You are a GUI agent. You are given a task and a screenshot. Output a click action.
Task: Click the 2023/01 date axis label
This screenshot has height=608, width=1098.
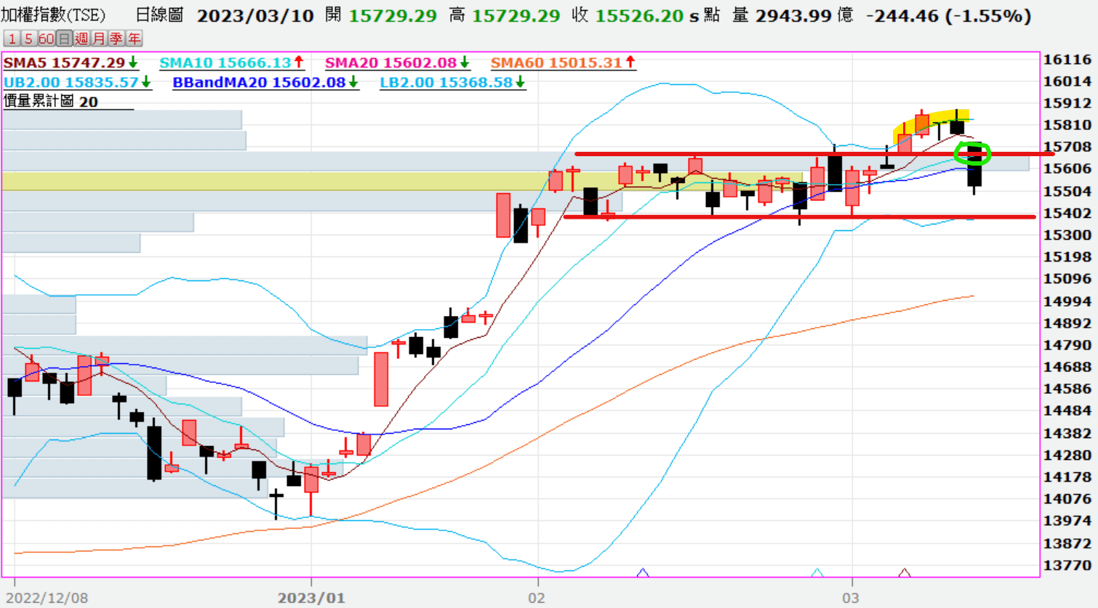311,598
